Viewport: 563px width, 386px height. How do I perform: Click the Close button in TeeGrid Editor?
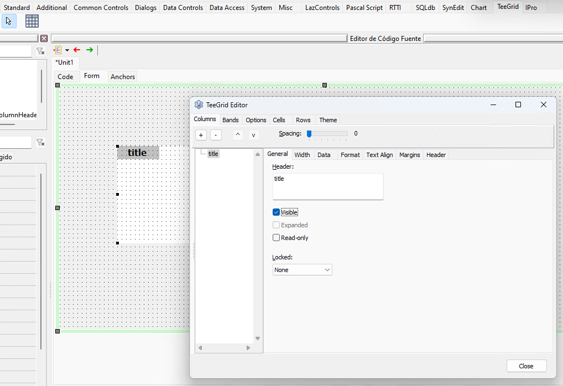[526, 366]
